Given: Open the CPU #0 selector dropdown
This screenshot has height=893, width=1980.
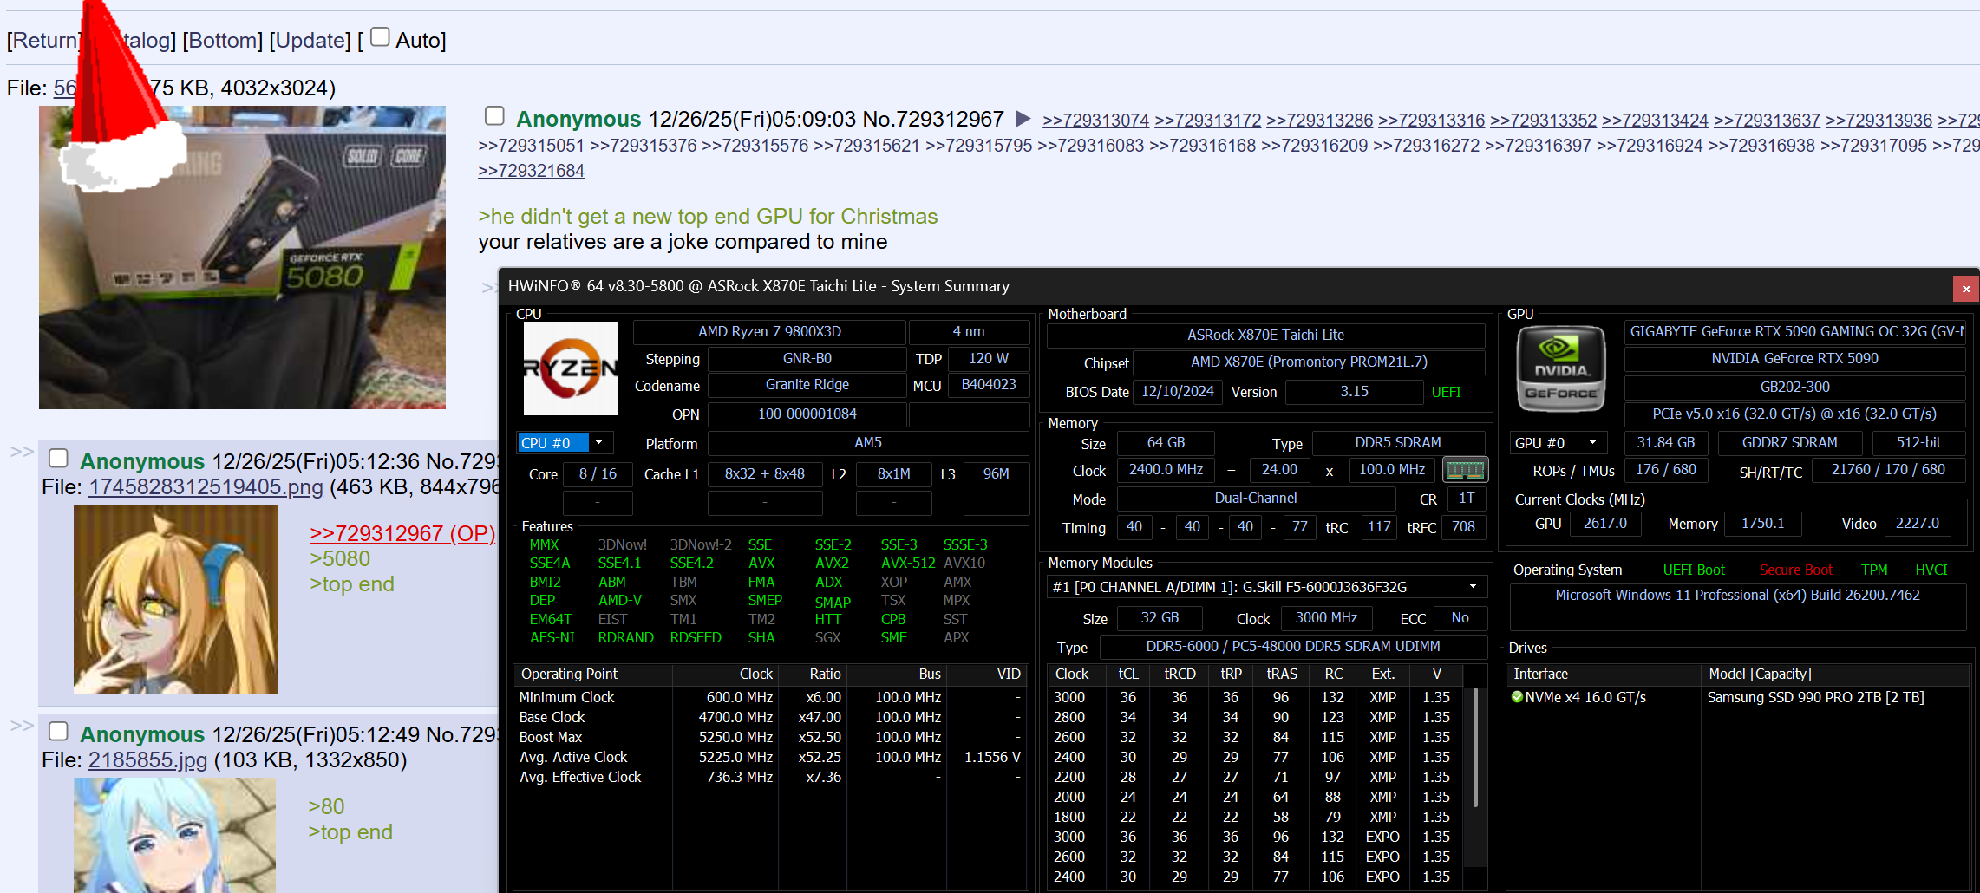Looking at the screenshot, I should [x=565, y=443].
